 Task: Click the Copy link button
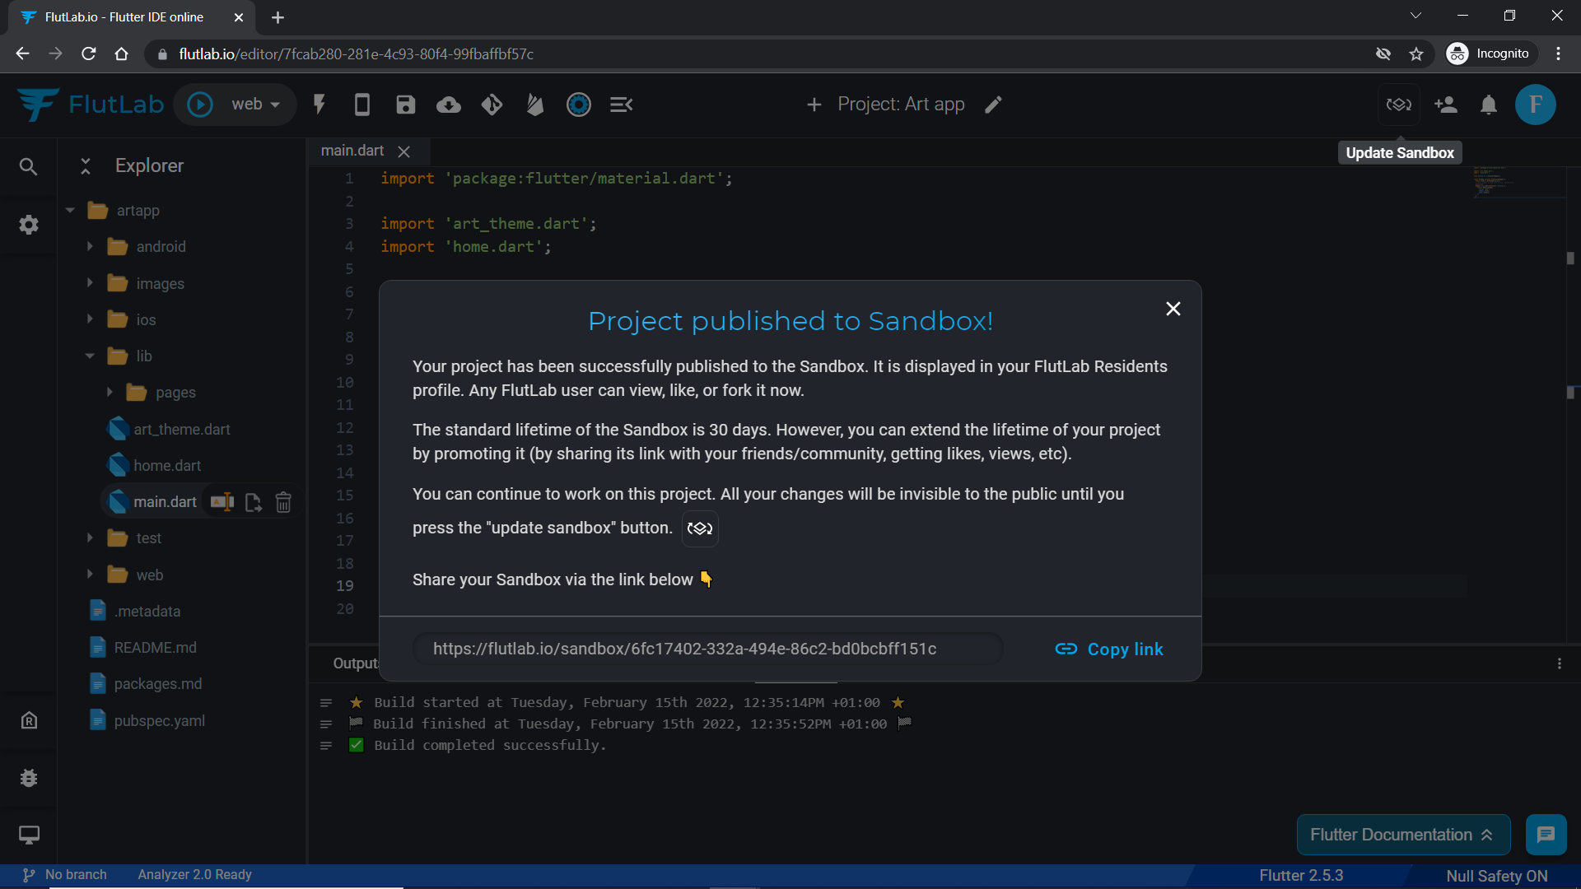[x=1109, y=649]
